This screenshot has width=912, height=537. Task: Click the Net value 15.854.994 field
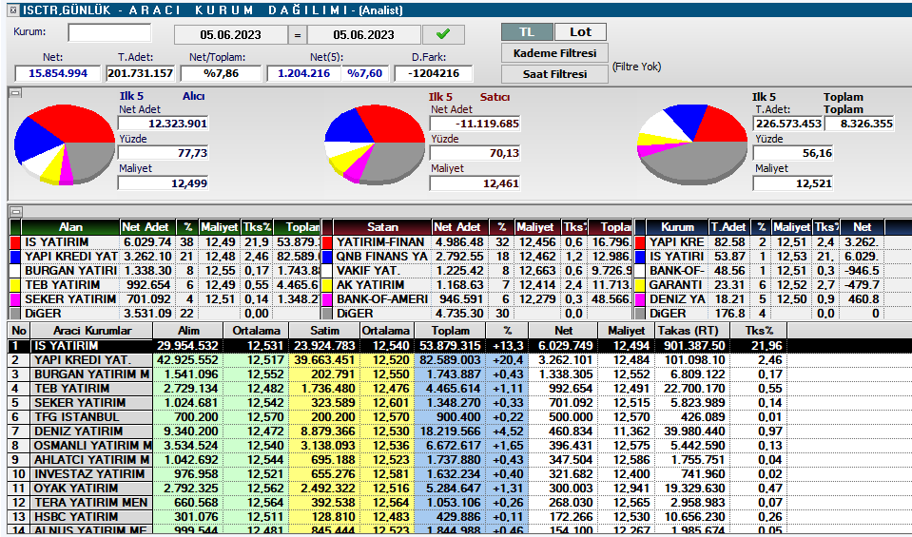click(x=58, y=73)
